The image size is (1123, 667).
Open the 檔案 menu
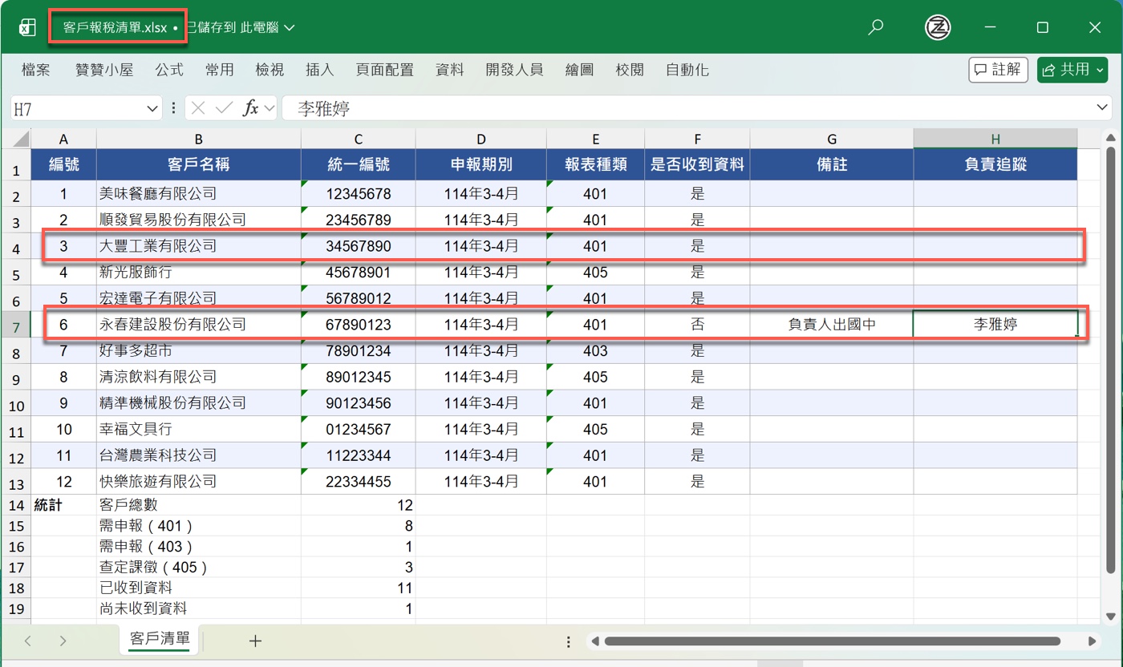pyautogui.click(x=36, y=70)
